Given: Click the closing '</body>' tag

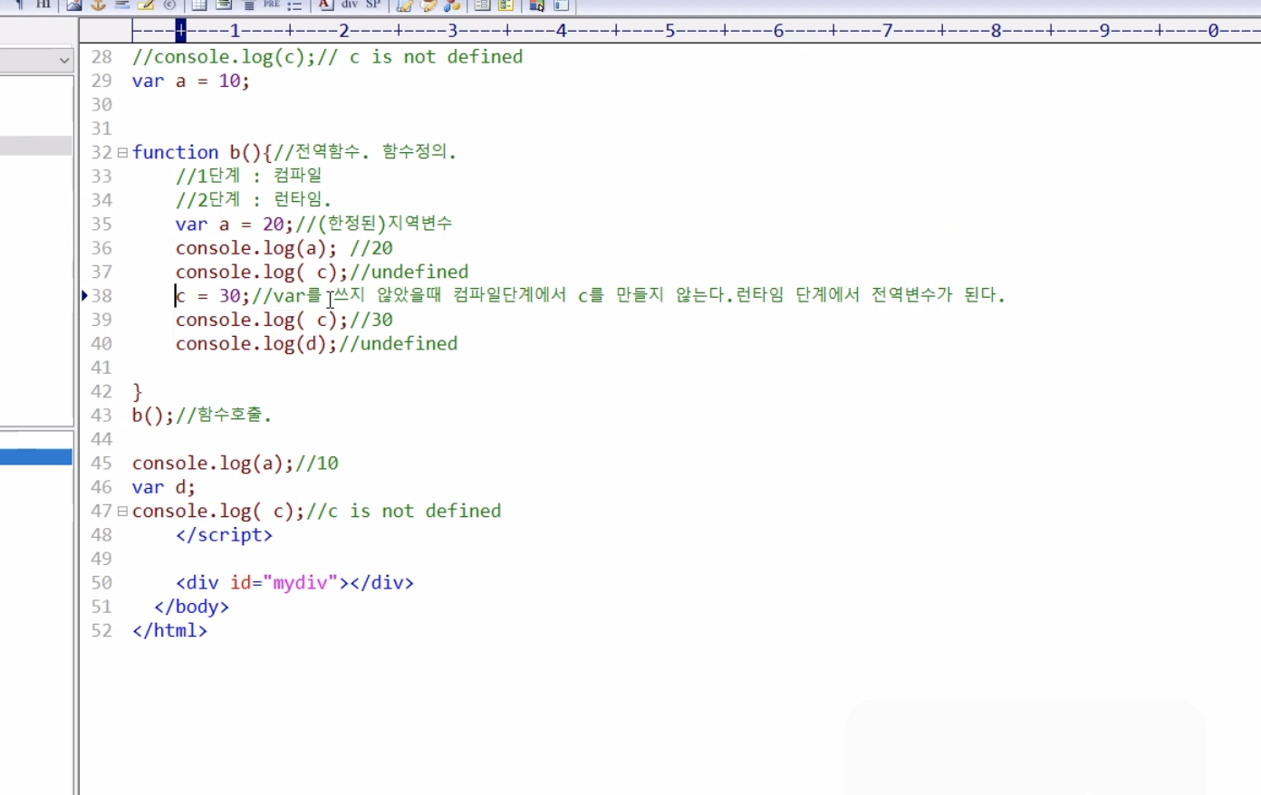Looking at the screenshot, I should tap(191, 607).
